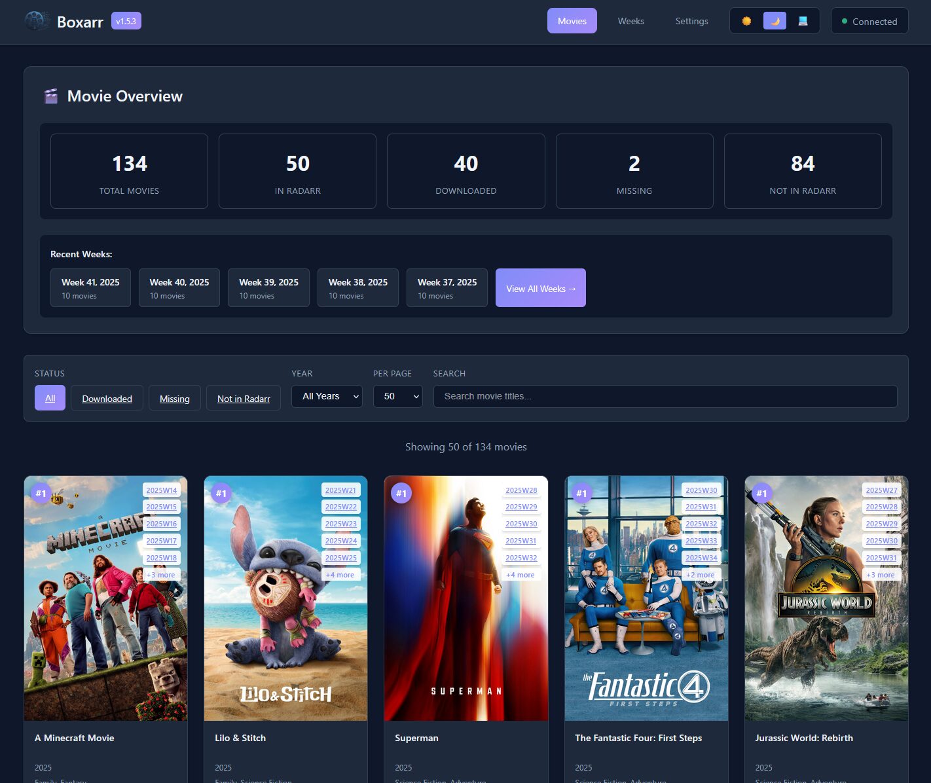Switch to light theme sun icon
This screenshot has height=783, width=931.
746,21
